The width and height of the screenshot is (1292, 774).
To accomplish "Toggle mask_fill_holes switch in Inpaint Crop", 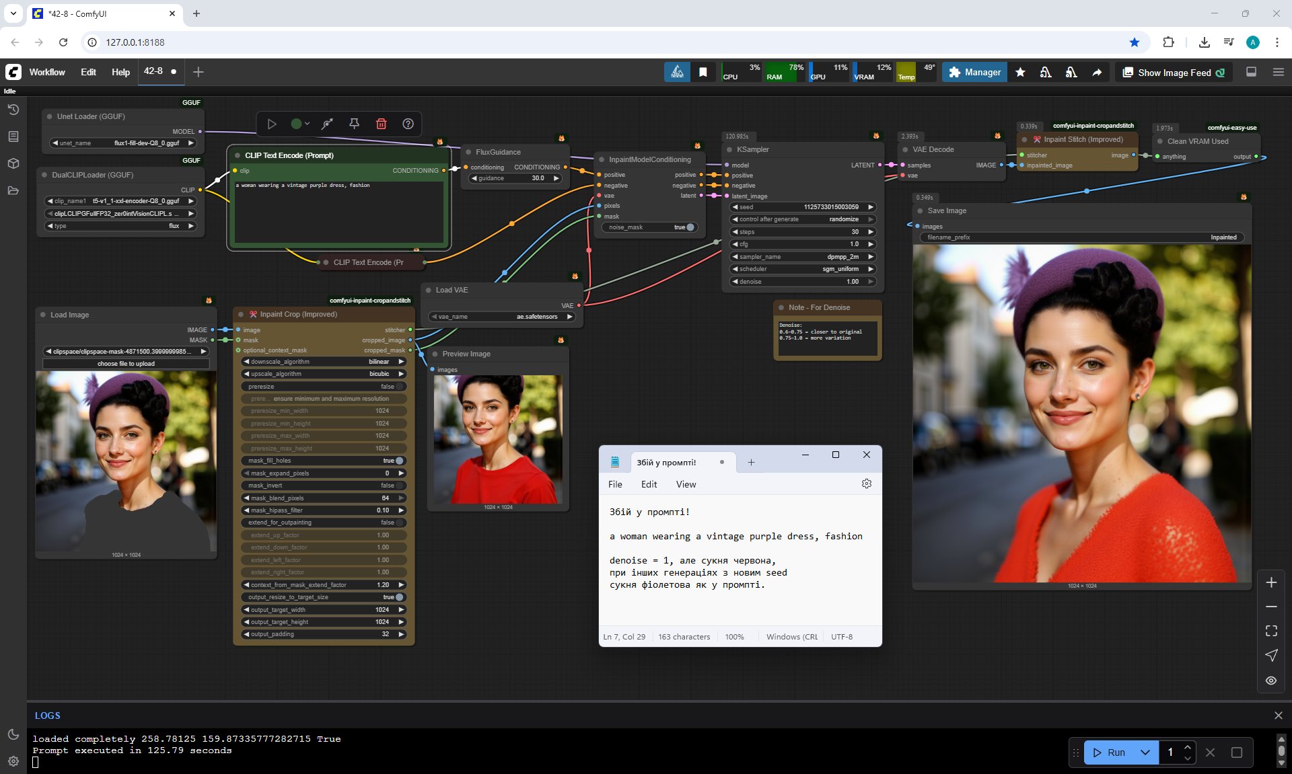I will (x=399, y=461).
